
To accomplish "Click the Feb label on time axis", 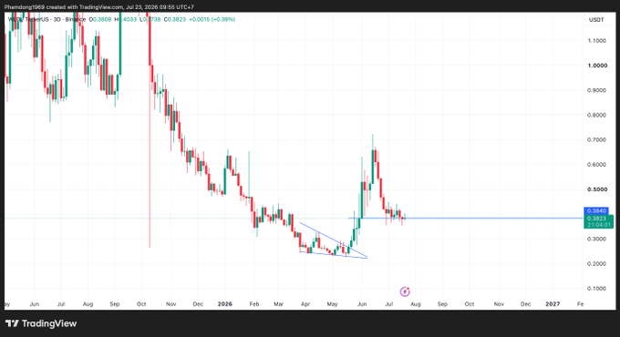I will (253, 304).
